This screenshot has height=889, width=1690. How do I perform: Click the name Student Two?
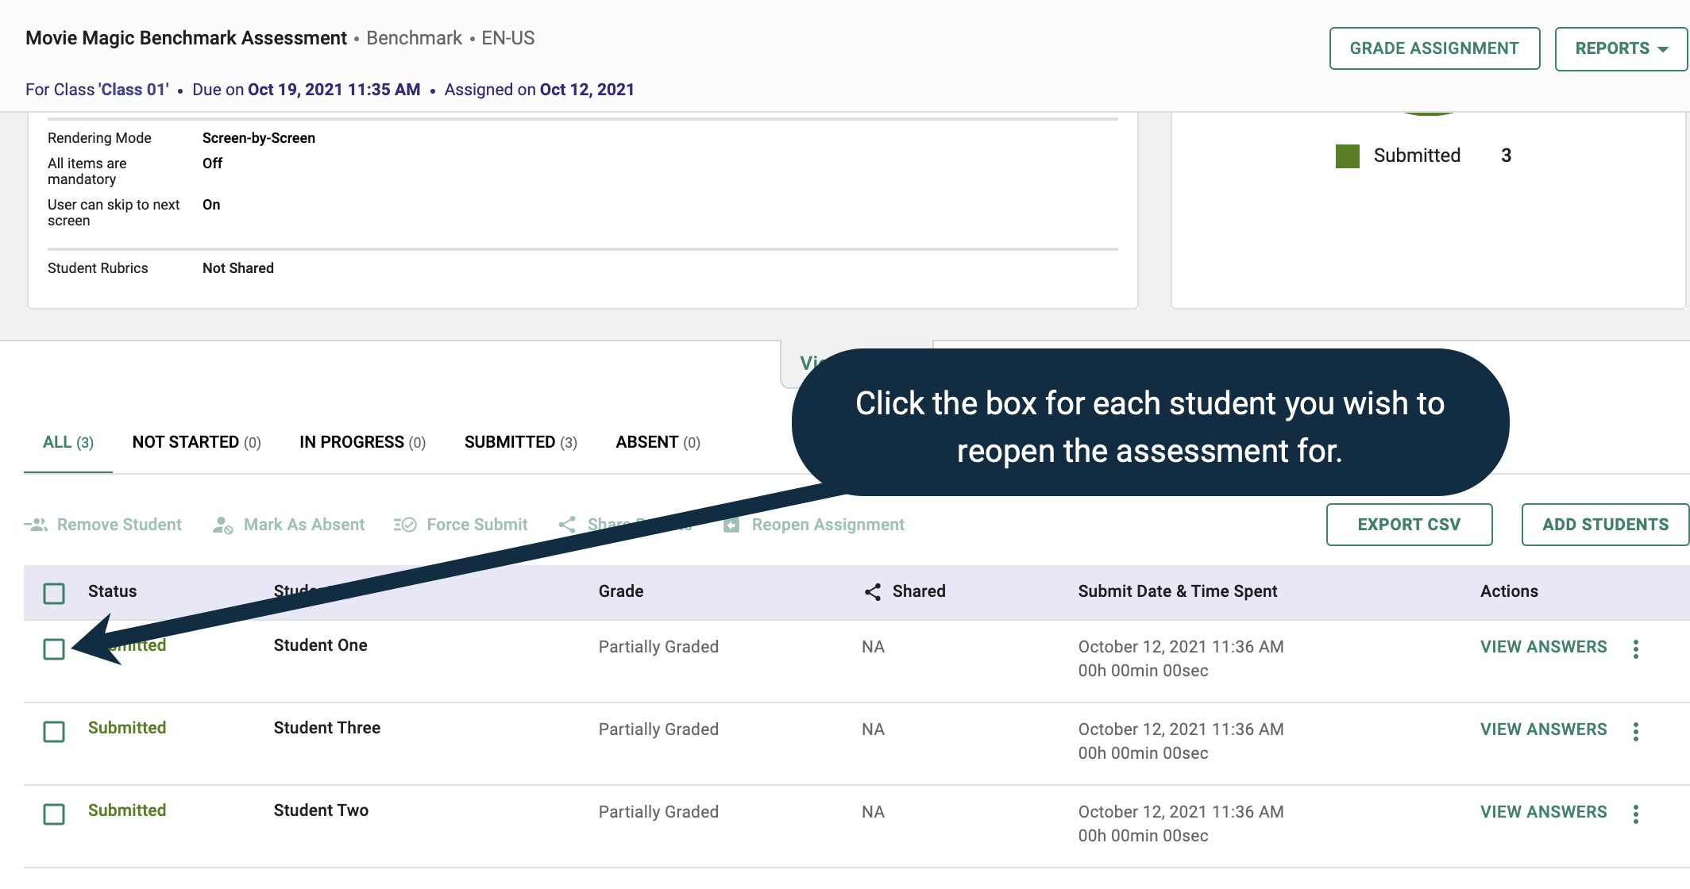point(321,810)
